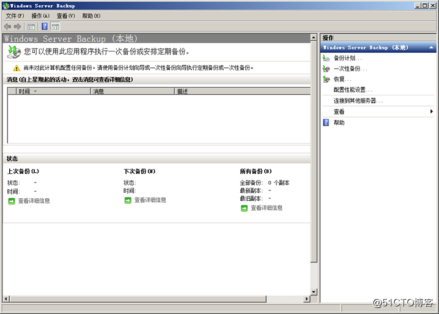The height and width of the screenshot is (314, 439).
Task: Click the horizontal scrollbar left arrow
Action: click(x=6, y=299)
